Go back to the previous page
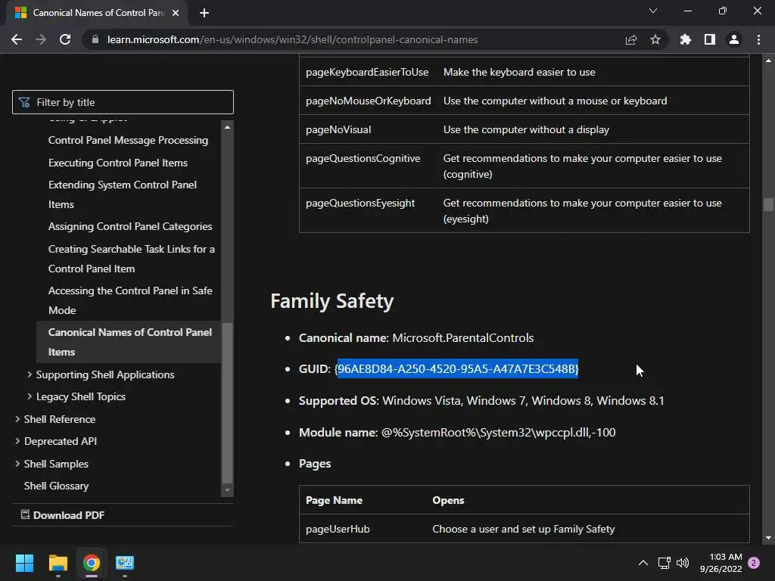Viewport: 775px width, 581px height. 17,39
